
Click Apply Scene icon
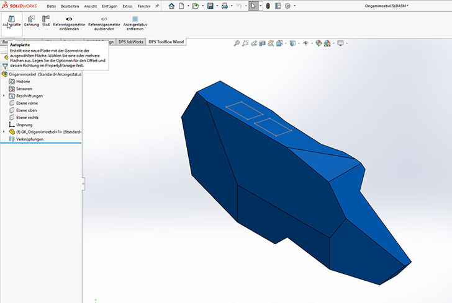click(x=327, y=43)
